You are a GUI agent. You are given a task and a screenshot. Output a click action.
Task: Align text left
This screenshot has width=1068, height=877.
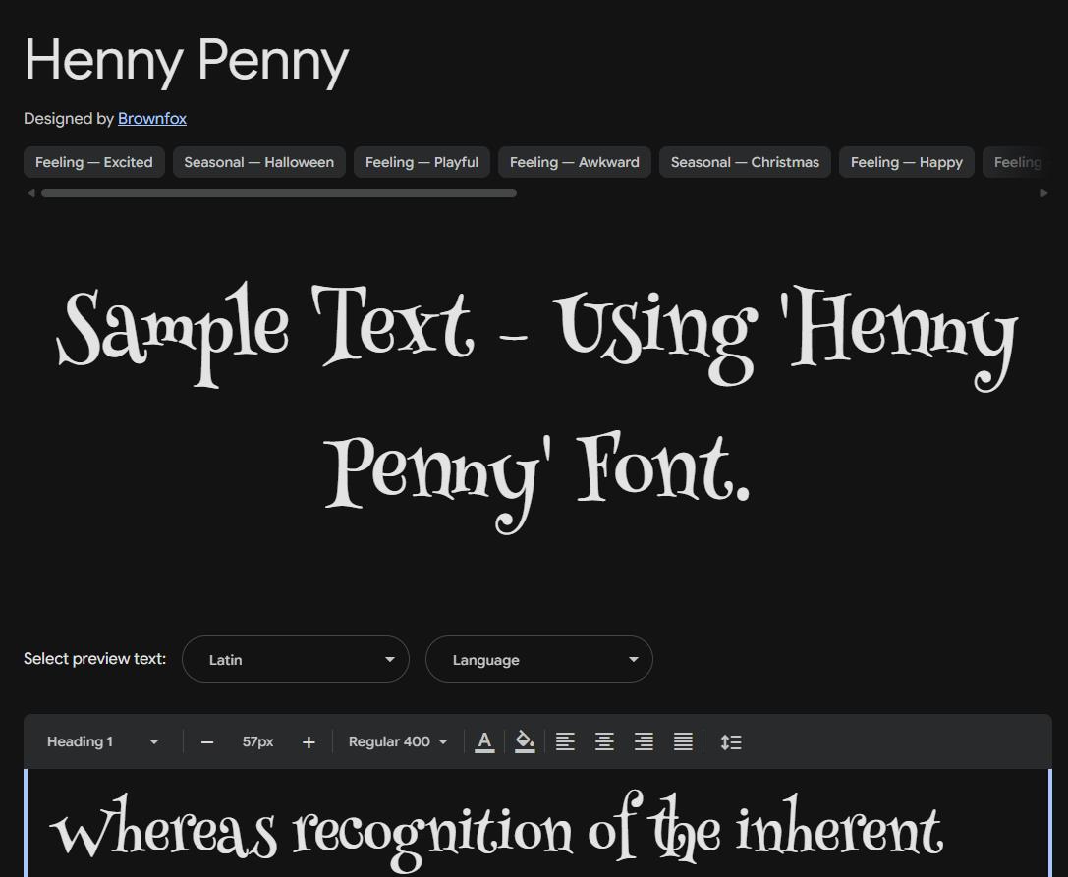pyautogui.click(x=565, y=741)
